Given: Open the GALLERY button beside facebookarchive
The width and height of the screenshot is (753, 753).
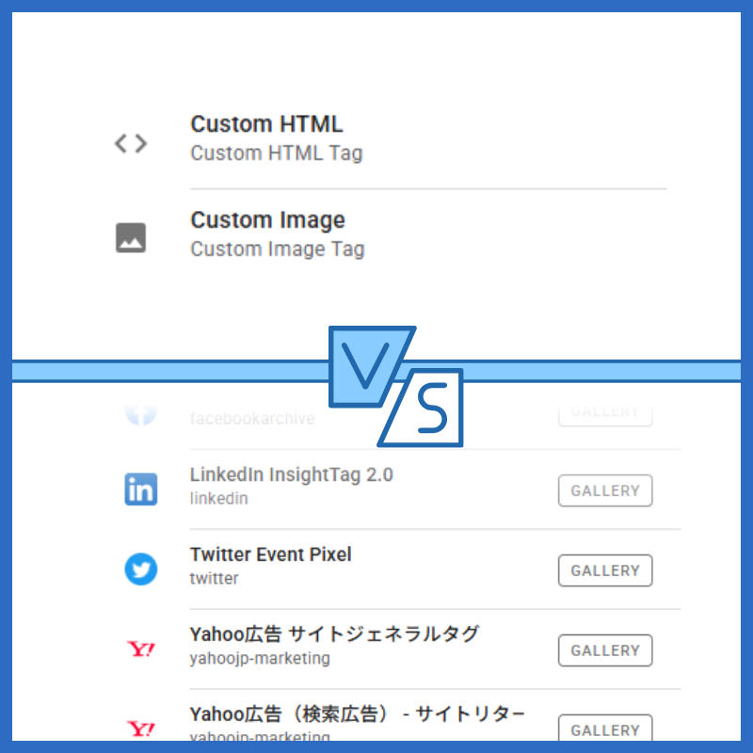Looking at the screenshot, I should click(605, 411).
